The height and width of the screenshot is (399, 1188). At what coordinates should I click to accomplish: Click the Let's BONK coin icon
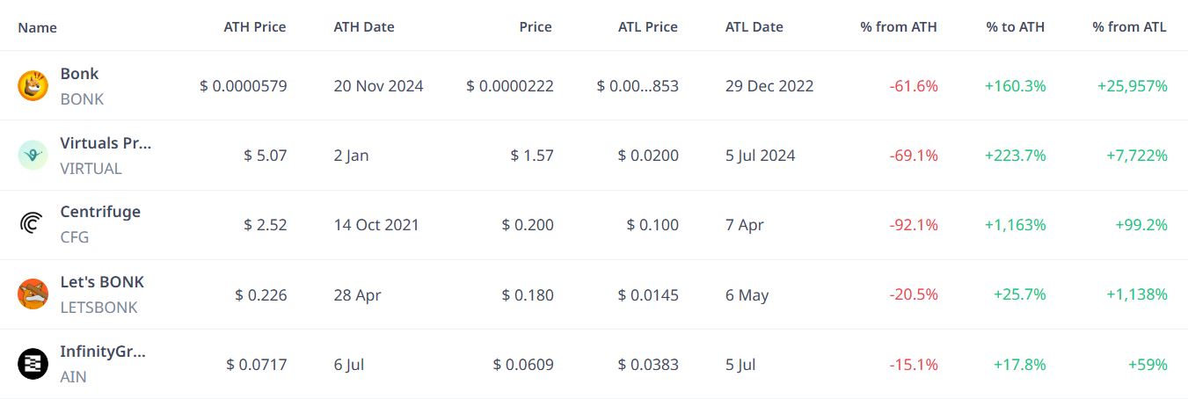pyautogui.click(x=33, y=294)
